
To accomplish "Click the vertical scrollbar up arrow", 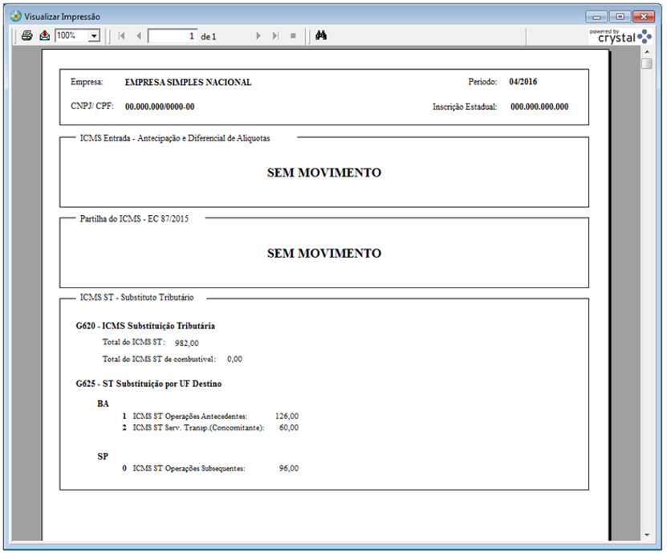I will pos(647,52).
